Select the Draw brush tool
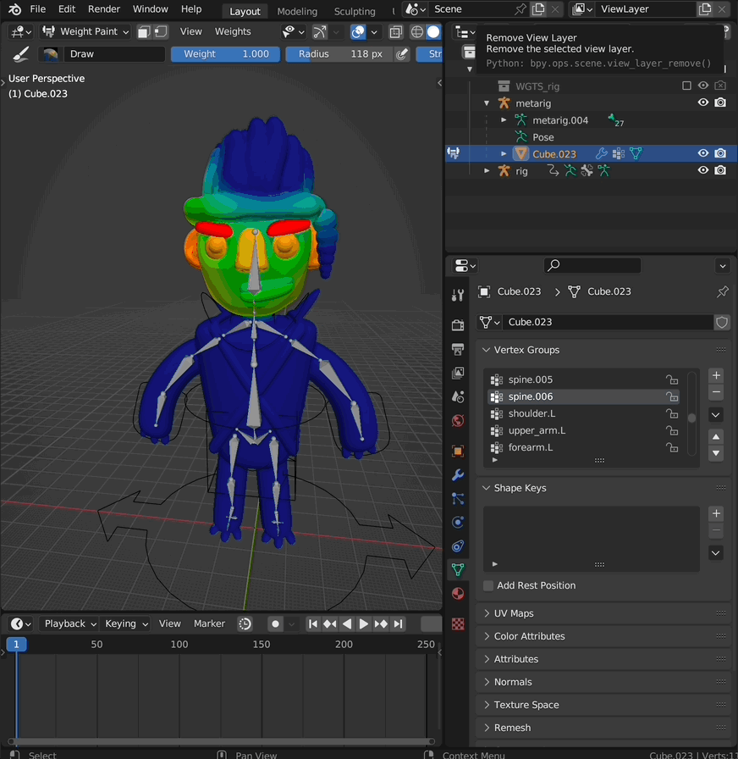This screenshot has width=738, height=759. pos(114,53)
